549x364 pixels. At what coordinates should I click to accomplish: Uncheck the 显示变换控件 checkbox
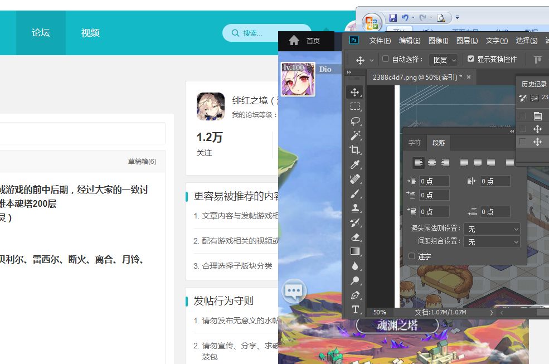[470, 59]
